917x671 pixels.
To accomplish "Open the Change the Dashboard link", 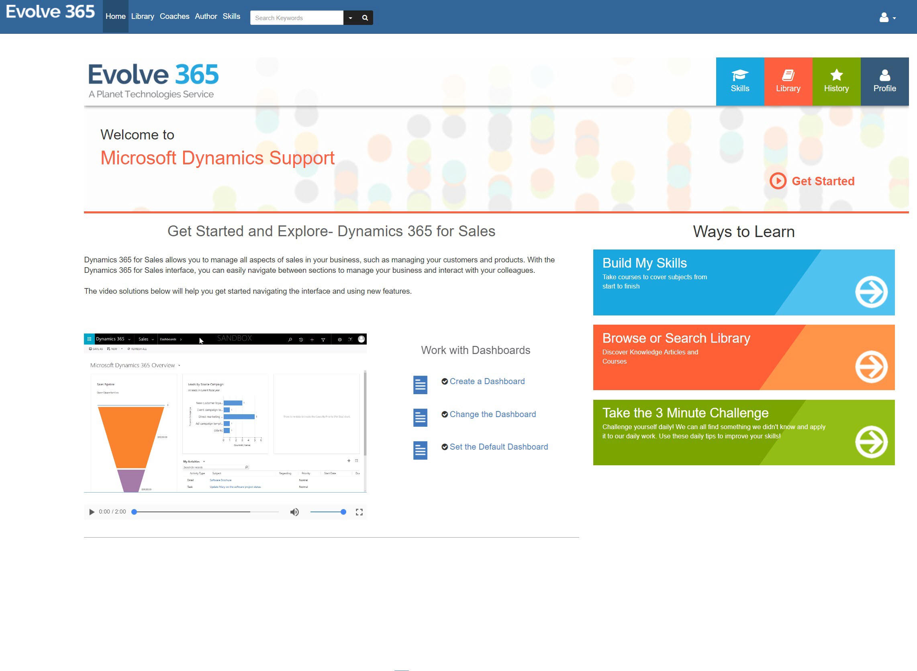I will [492, 414].
